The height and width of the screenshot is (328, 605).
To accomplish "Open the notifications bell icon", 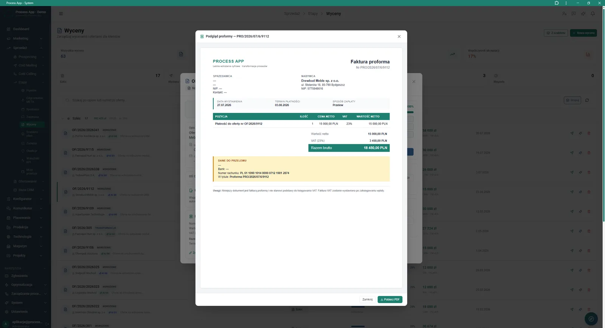I will click(x=593, y=14).
